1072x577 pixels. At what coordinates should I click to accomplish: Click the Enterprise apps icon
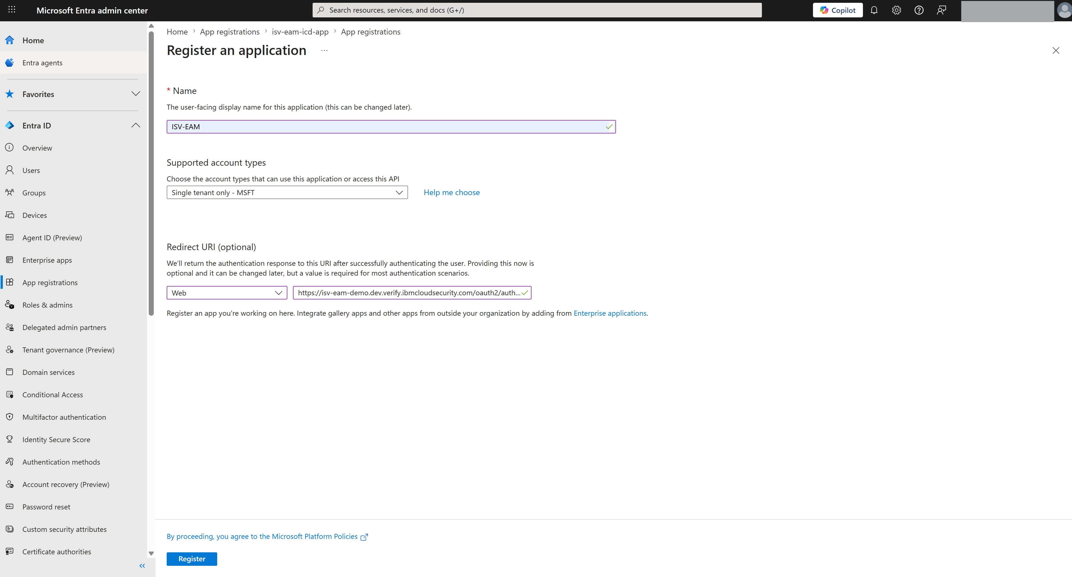click(10, 260)
